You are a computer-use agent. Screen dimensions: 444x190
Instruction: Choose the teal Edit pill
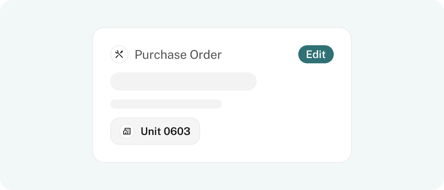[316, 54]
